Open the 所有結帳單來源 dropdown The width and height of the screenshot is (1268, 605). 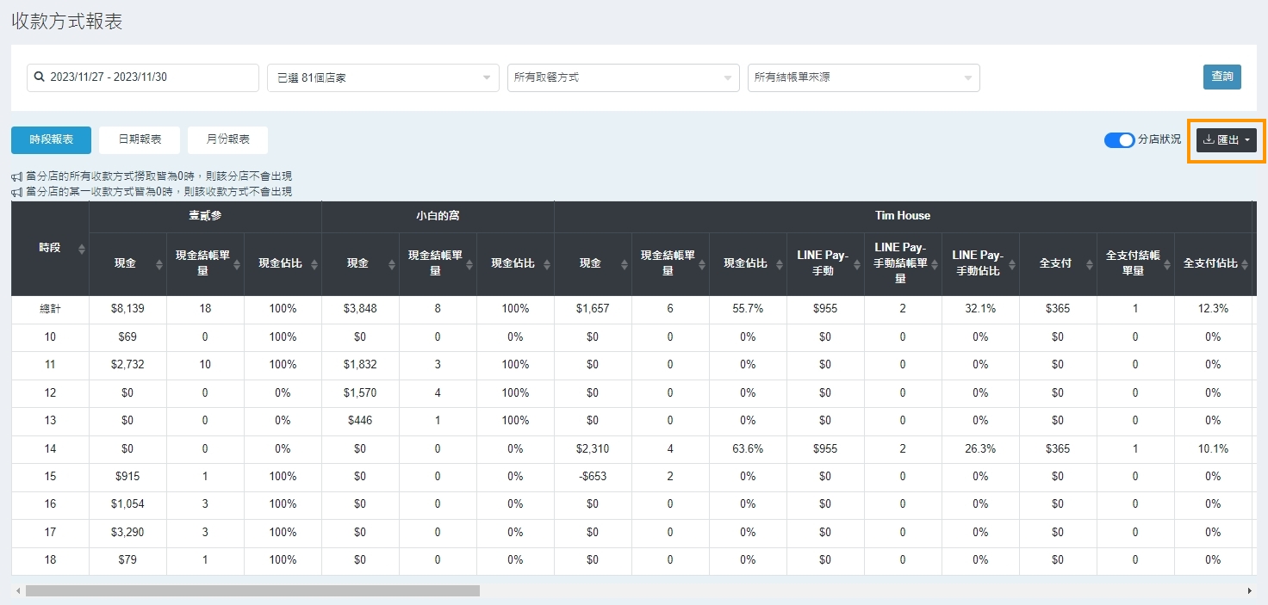[x=863, y=77]
